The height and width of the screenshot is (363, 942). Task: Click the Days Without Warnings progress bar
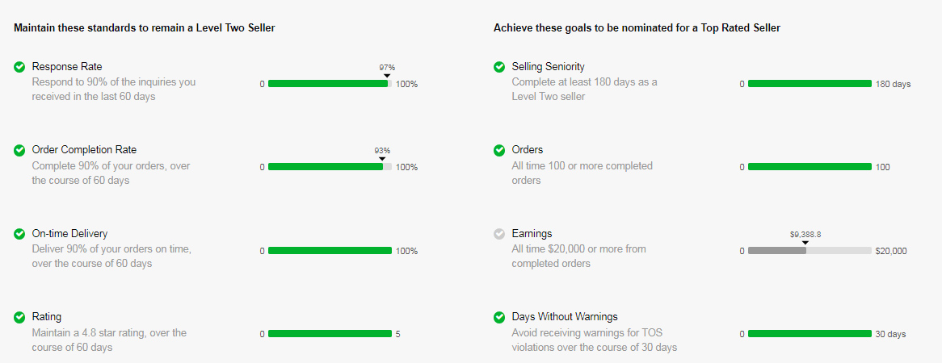[810, 334]
